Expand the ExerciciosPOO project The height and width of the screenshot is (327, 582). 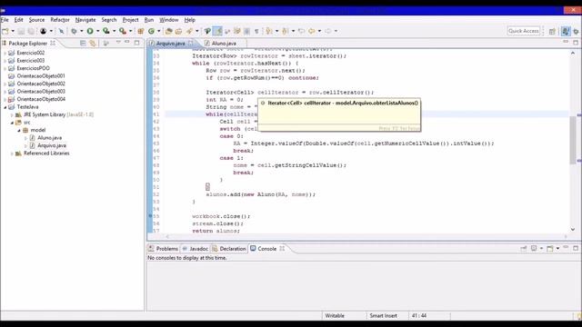coord(5,69)
